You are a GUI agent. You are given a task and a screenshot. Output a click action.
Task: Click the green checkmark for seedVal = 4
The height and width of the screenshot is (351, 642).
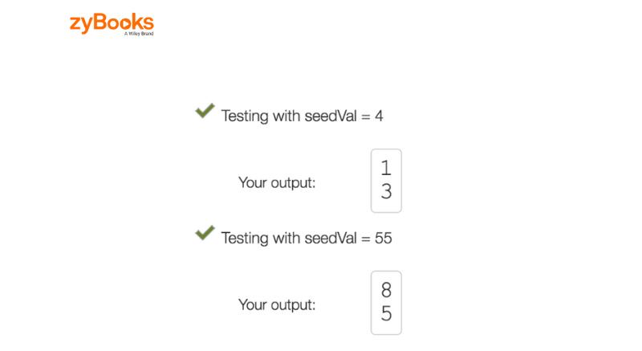pos(205,111)
